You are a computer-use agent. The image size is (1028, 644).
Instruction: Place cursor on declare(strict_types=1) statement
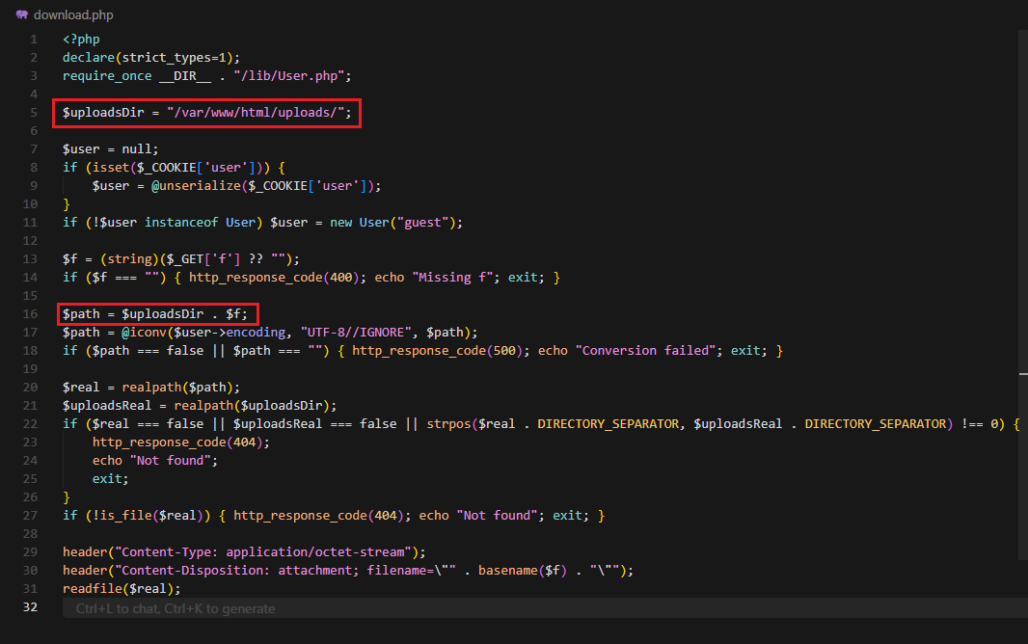(x=150, y=58)
